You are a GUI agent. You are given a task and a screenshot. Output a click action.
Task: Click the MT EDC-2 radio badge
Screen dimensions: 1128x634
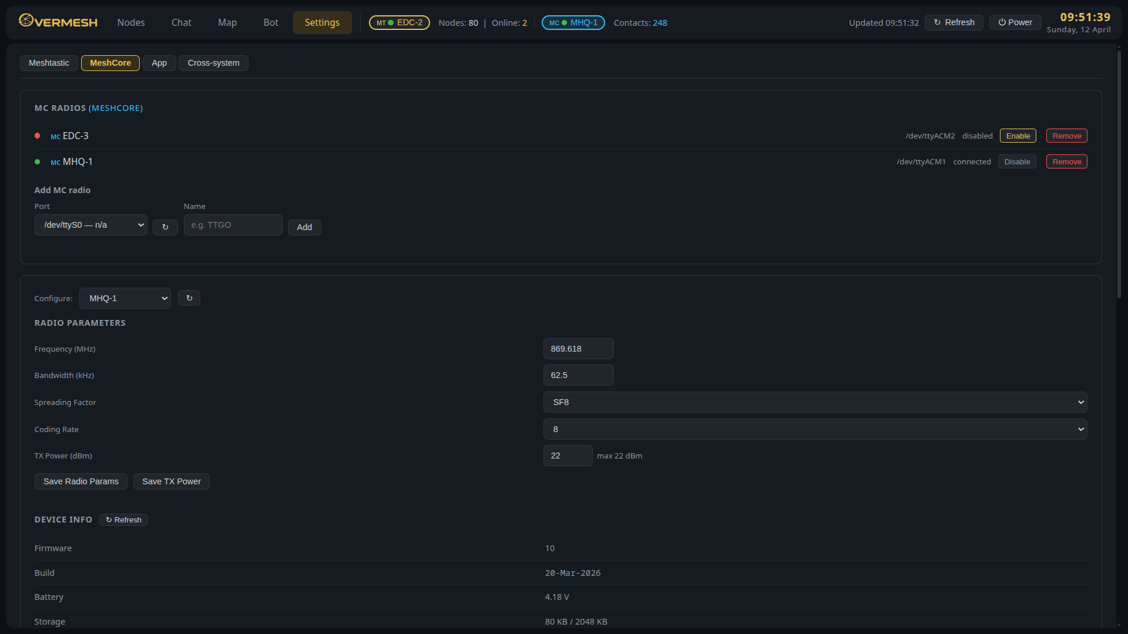coord(399,22)
